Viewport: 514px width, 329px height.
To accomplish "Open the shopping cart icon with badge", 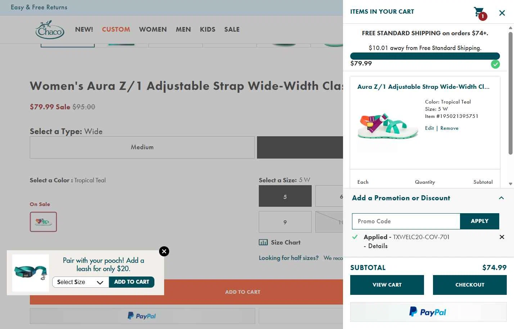I will click(480, 13).
